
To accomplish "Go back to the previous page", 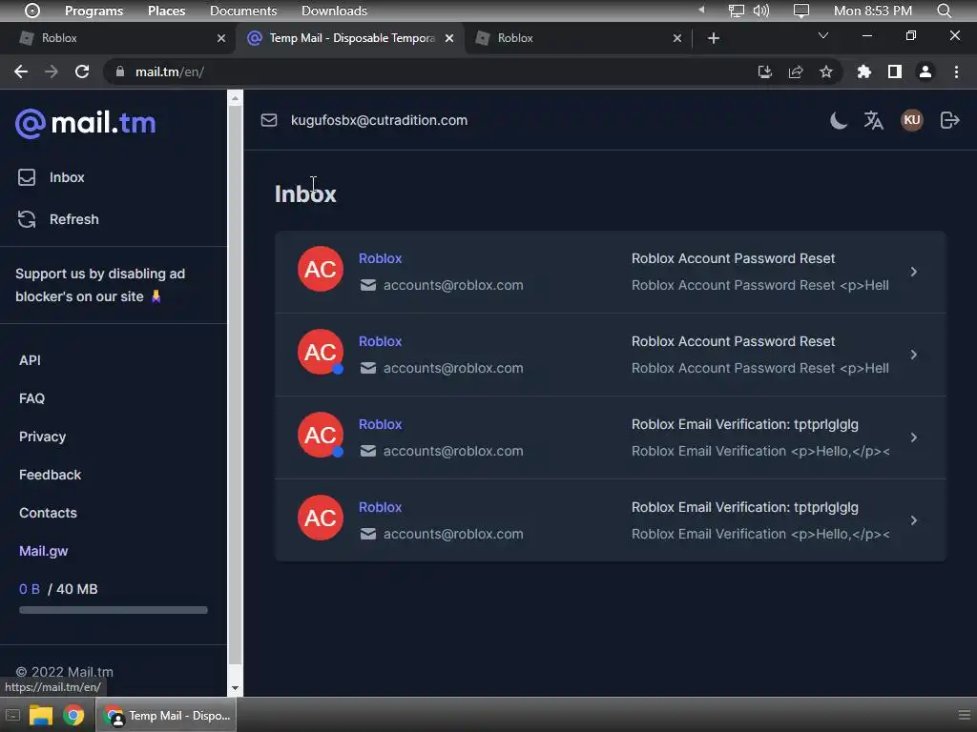I will pyautogui.click(x=21, y=71).
